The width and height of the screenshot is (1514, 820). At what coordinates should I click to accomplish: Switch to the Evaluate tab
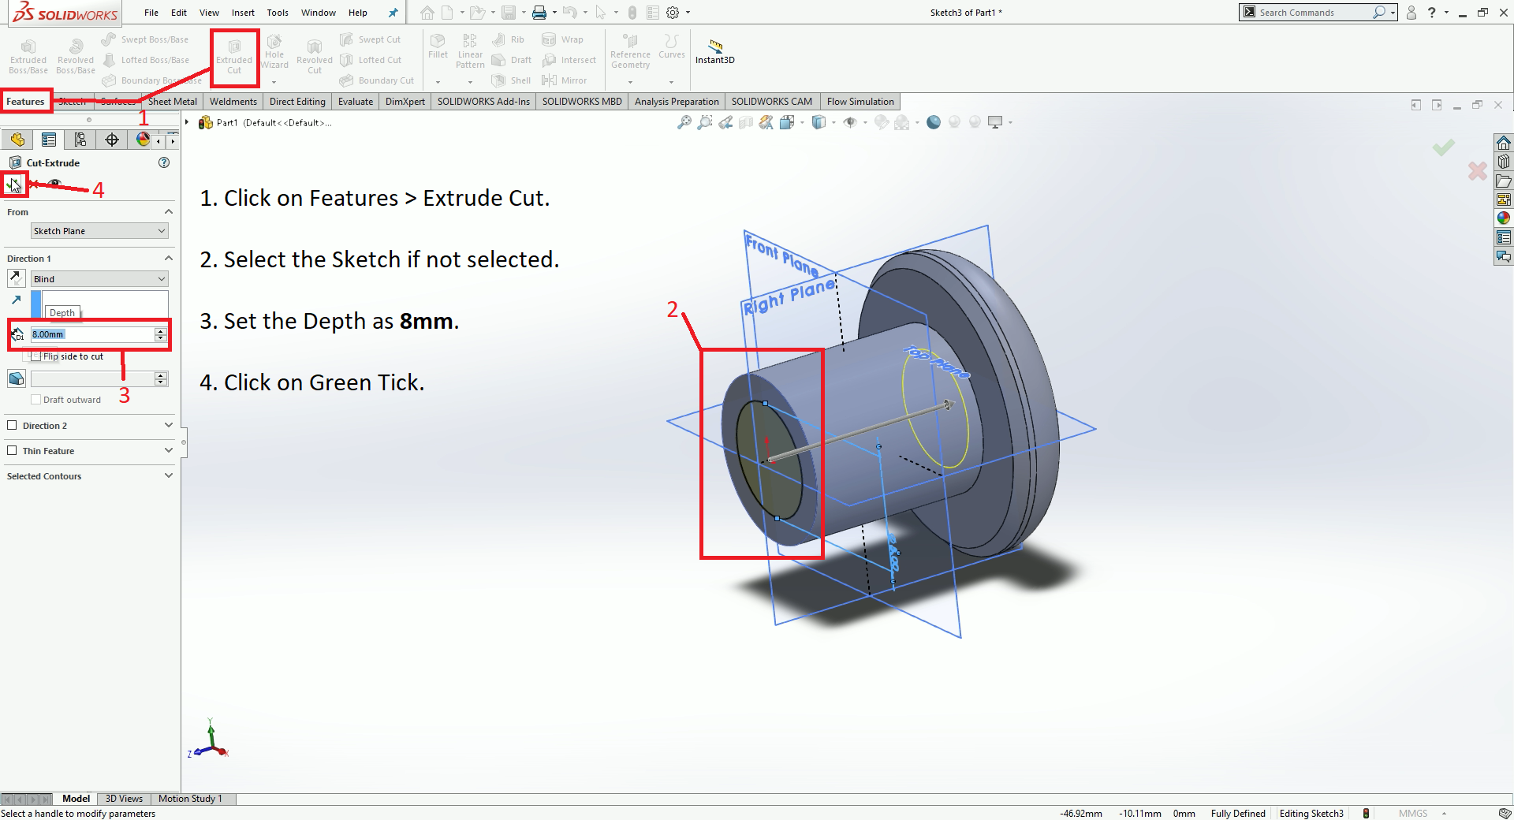pyautogui.click(x=356, y=102)
